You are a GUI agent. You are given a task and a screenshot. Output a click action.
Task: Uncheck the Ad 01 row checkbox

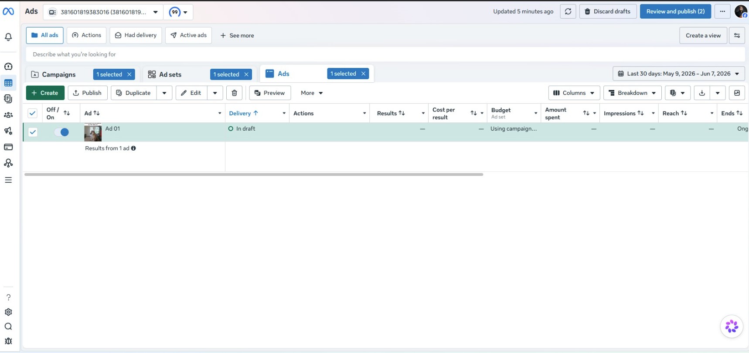(33, 132)
